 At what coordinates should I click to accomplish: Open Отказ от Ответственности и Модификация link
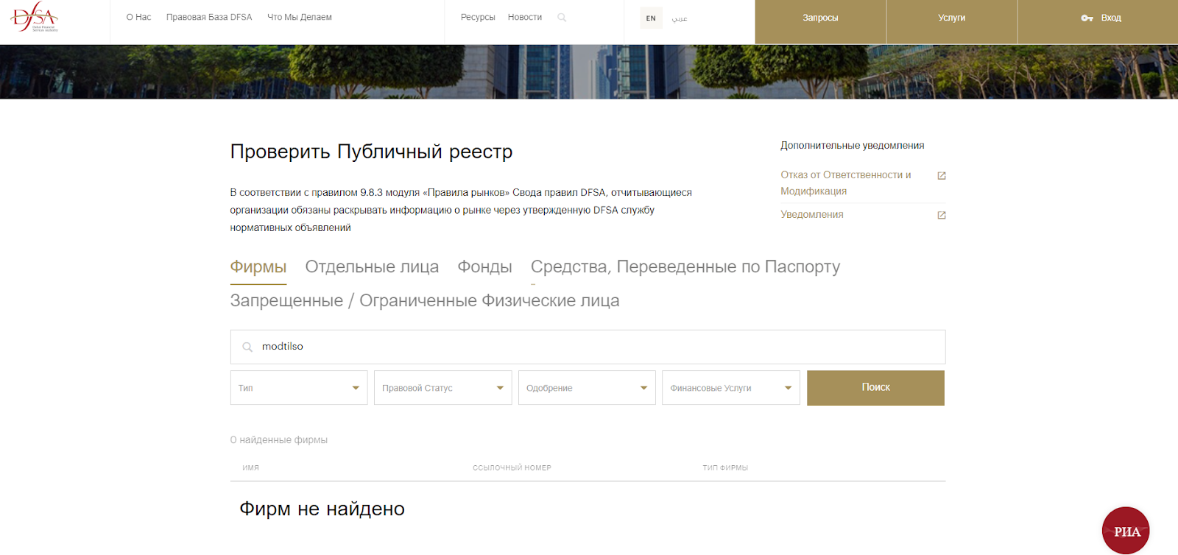click(846, 183)
